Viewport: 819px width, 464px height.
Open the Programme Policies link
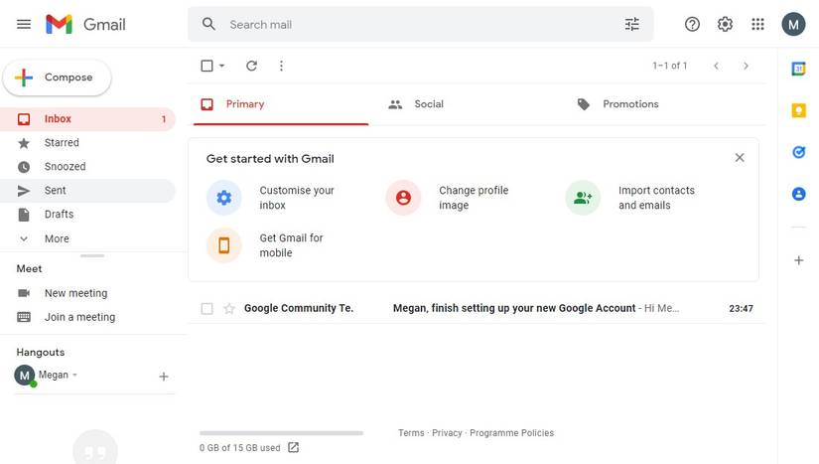(x=511, y=433)
